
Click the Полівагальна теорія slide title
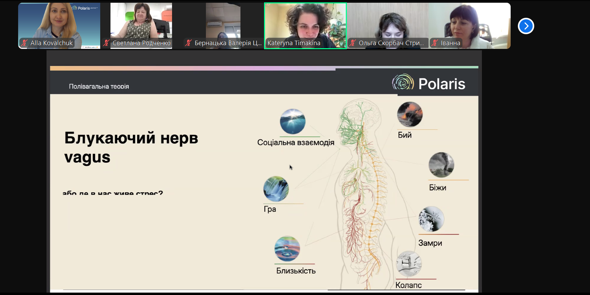(99, 86)
